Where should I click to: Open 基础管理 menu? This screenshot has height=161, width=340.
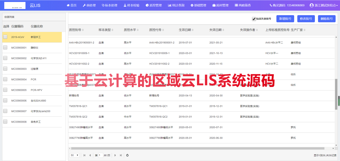[198, 5]
